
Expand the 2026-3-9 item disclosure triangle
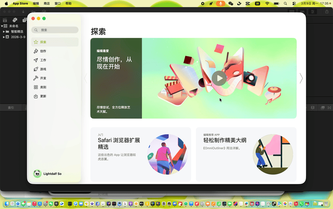point(4,37)
